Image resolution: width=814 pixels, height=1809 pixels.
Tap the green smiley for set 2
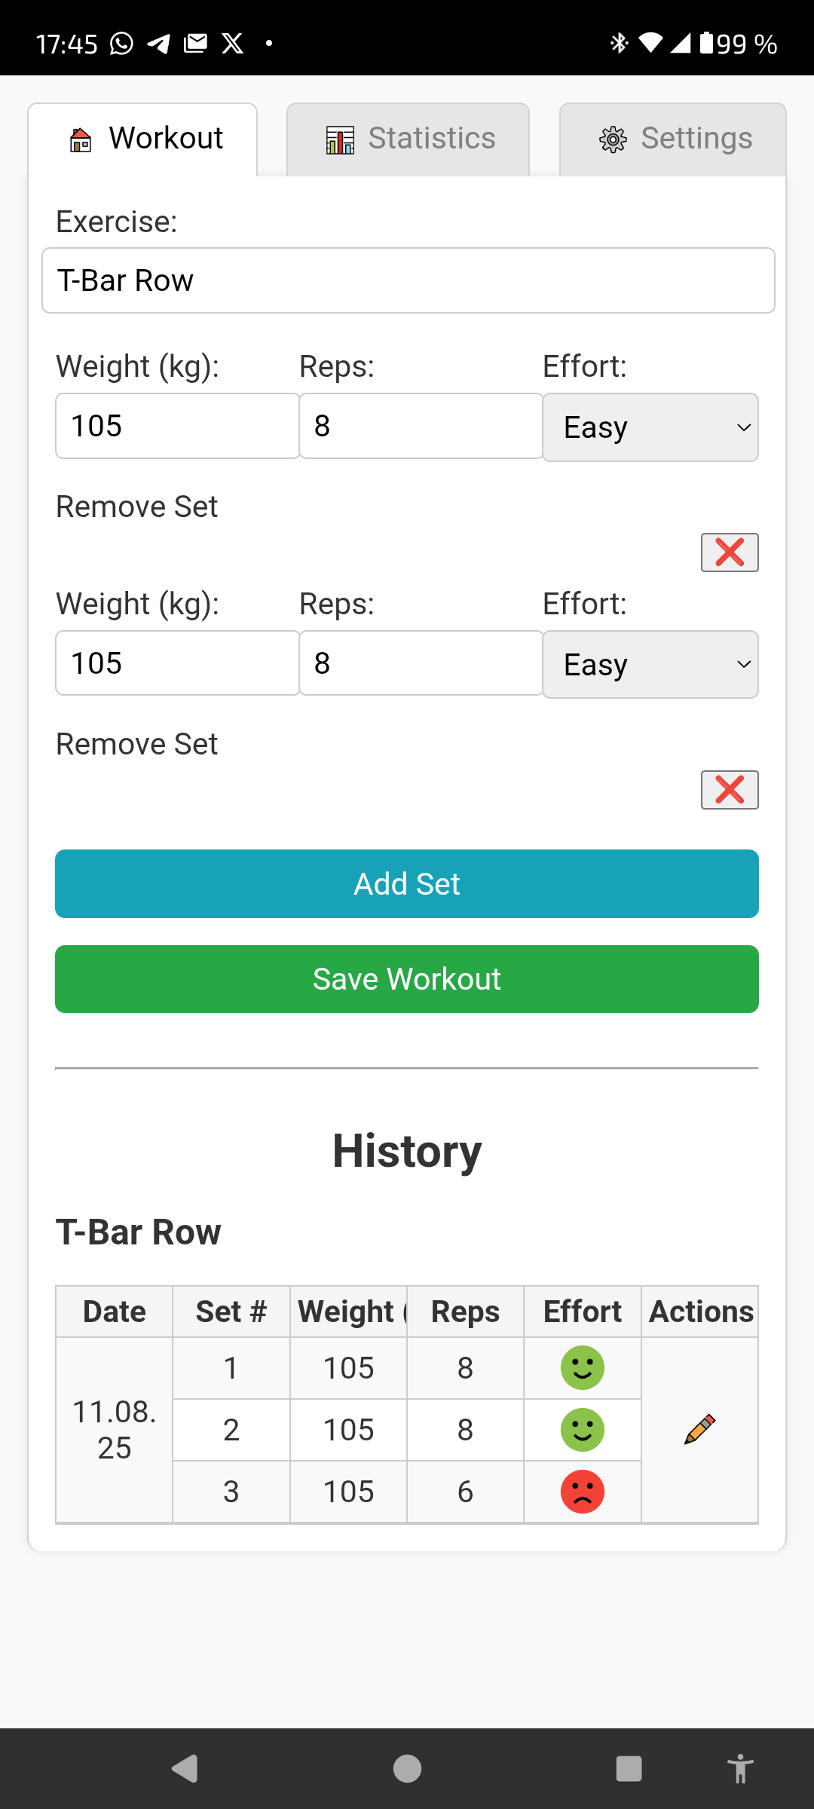point(582,1429)
